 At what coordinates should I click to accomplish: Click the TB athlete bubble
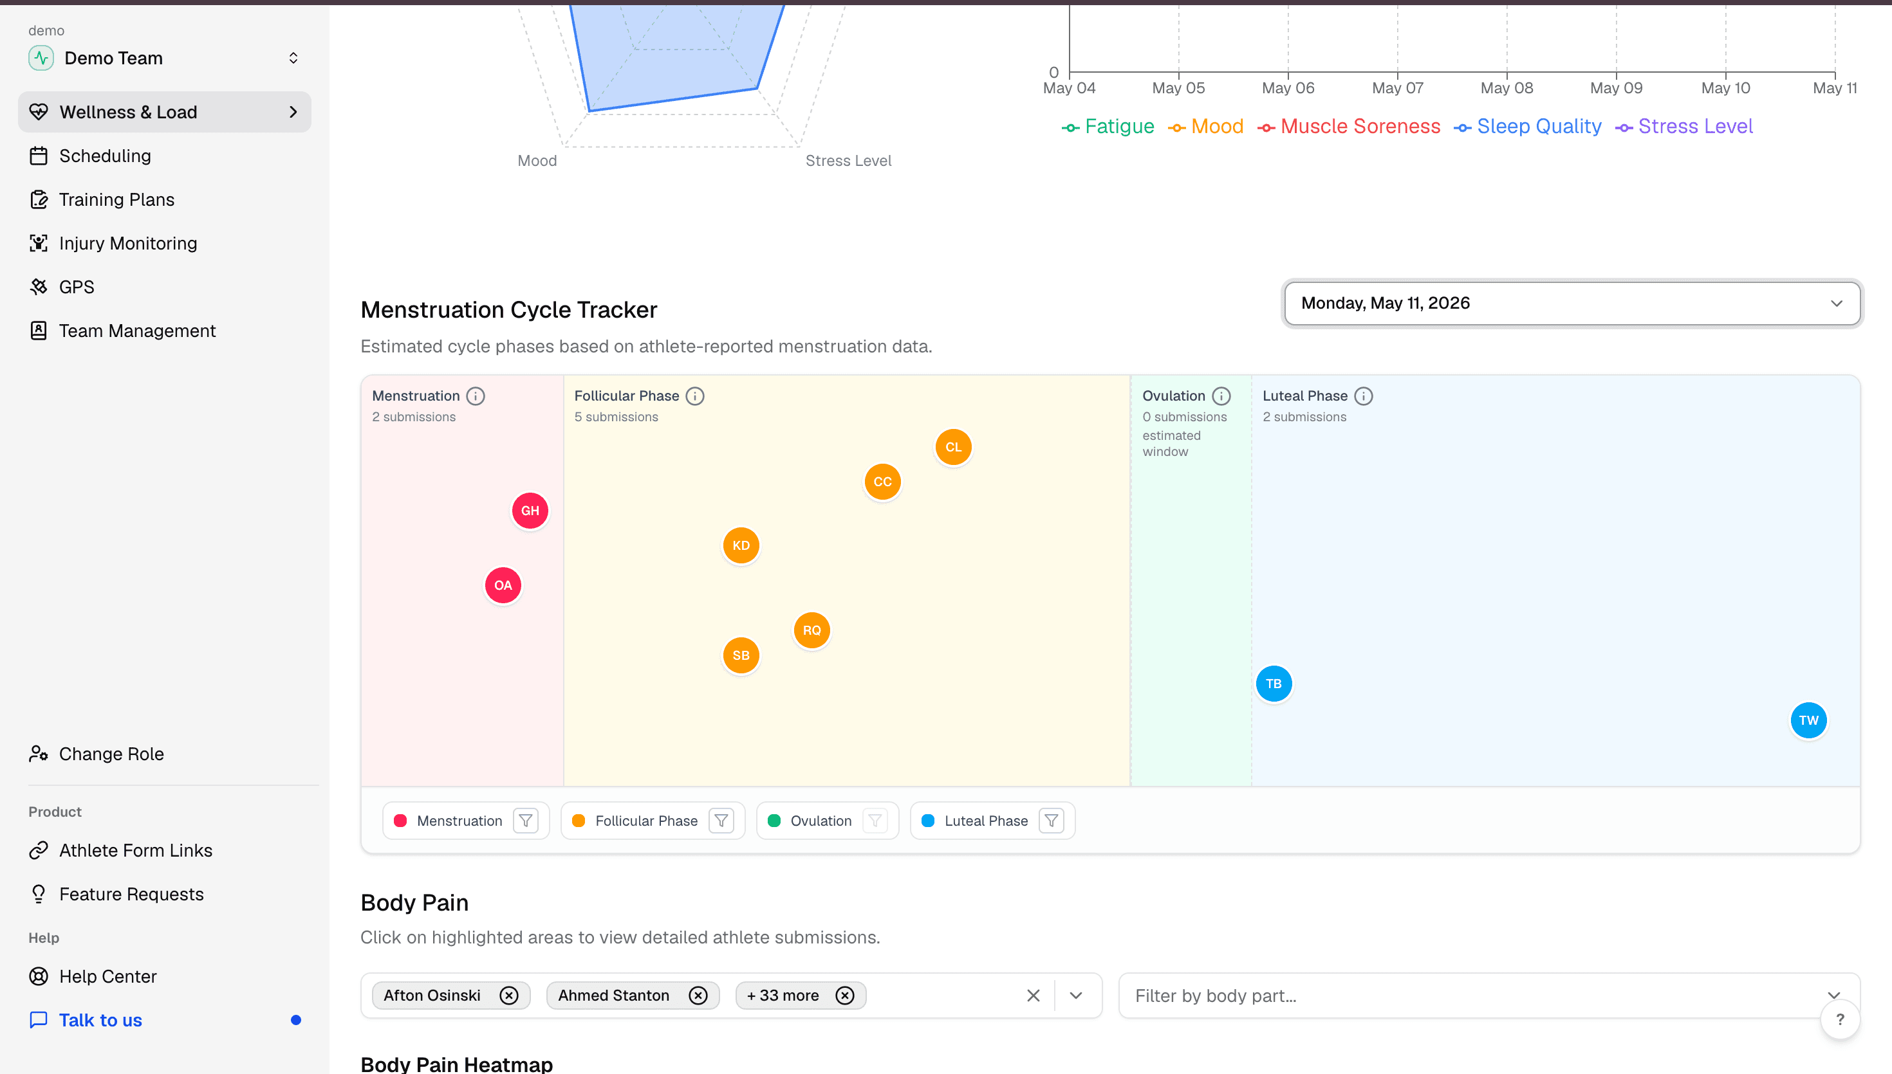pos(1274,684)
